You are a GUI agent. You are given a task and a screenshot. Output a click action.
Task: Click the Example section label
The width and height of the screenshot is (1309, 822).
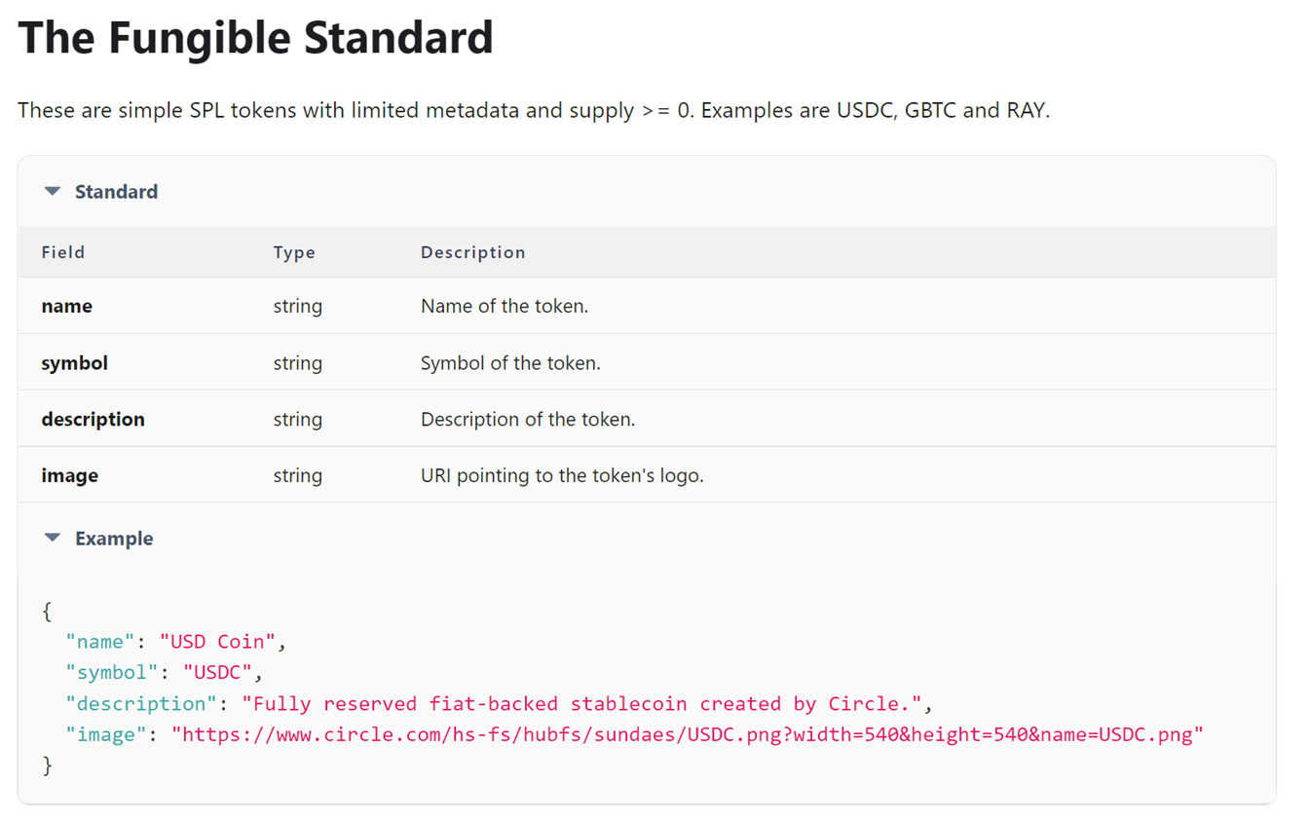(x=114, y=539)
